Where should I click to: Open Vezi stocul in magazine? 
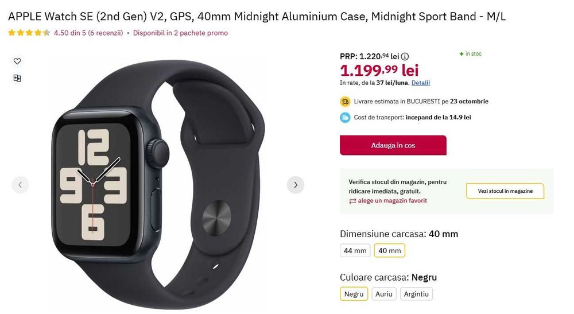click(x=505, y=191)
